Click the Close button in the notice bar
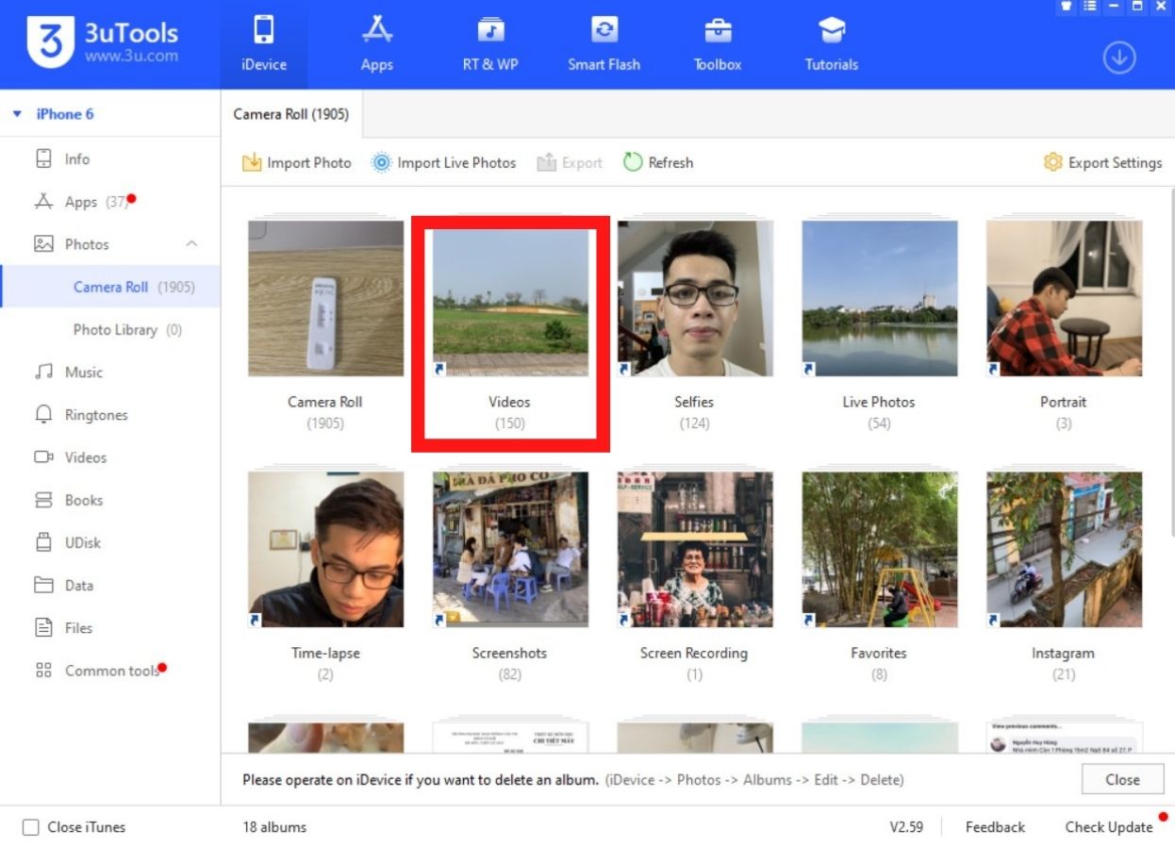Image resolution: width=1175 pixels, height=847 pixels. (x=1123, y=780)
